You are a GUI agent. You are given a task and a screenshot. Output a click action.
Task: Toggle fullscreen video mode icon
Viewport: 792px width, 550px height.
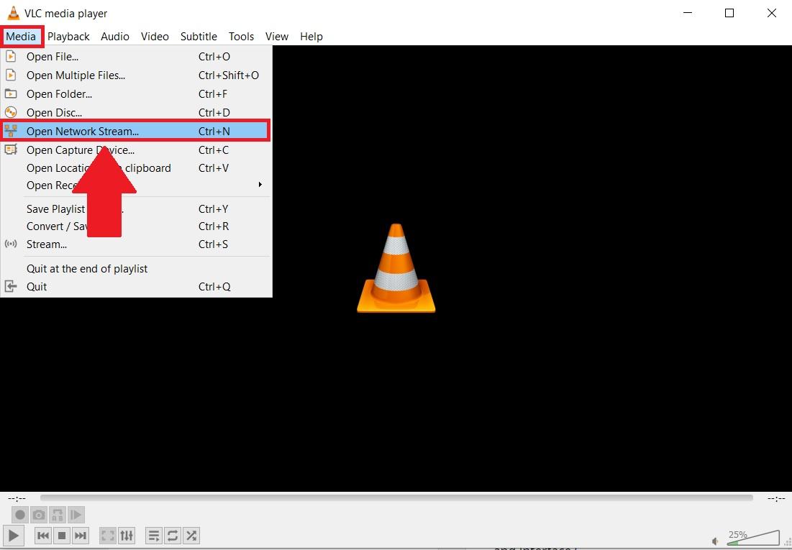tap(108, 536)
